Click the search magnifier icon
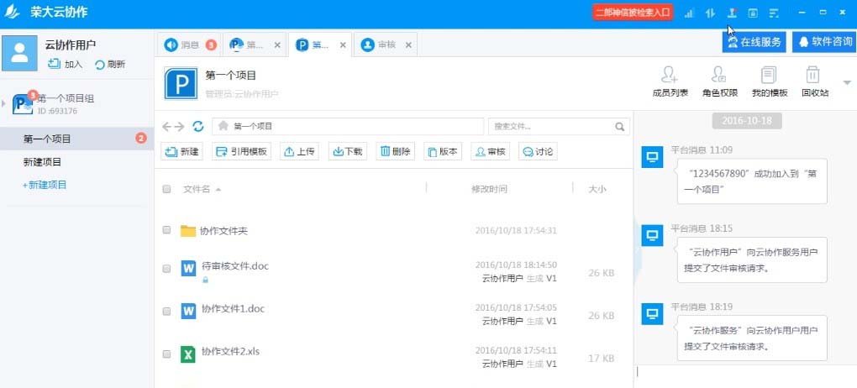Image resolution: width=857 pixels, height=388 pixels. click(x=620, y=127)
